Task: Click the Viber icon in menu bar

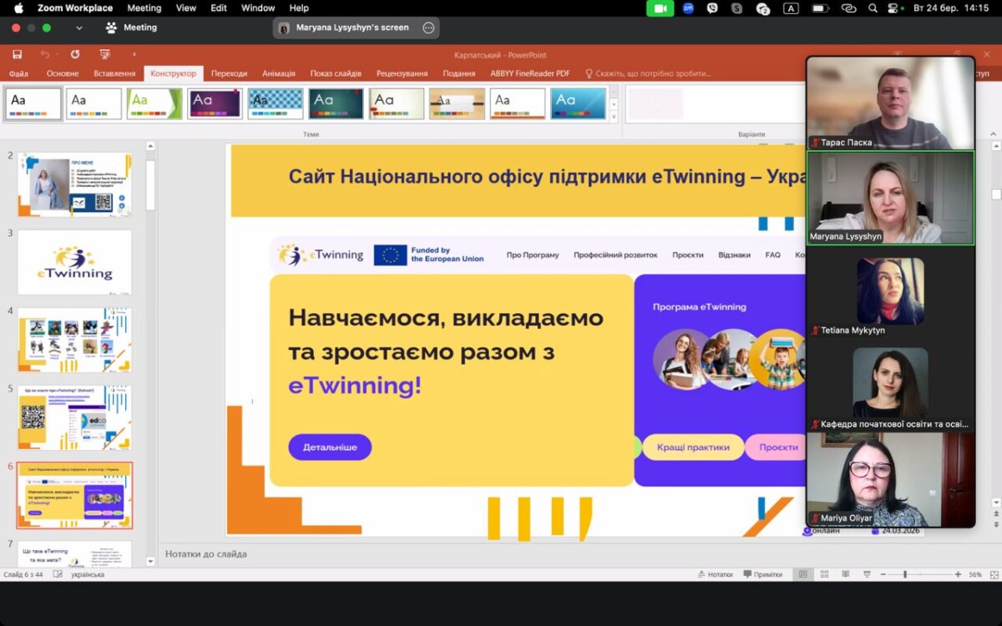Action: pyautogui.click(x=712, y=8)
